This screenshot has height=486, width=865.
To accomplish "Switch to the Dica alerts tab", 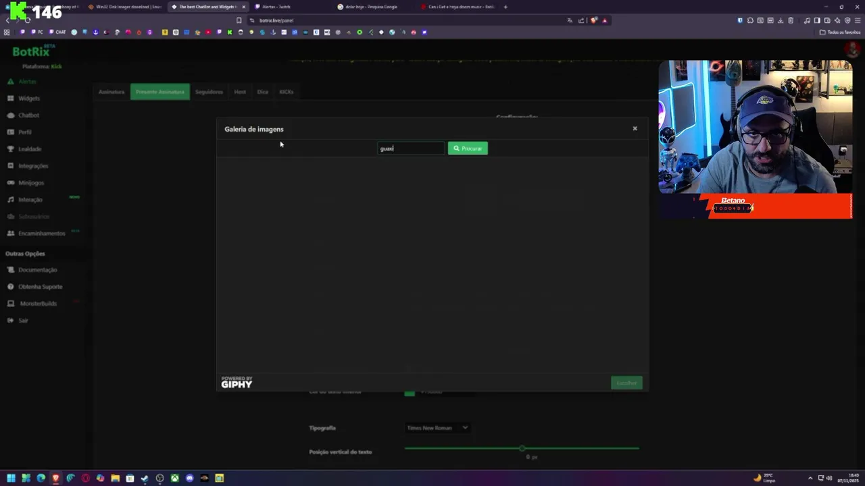I will coord(263,92).
